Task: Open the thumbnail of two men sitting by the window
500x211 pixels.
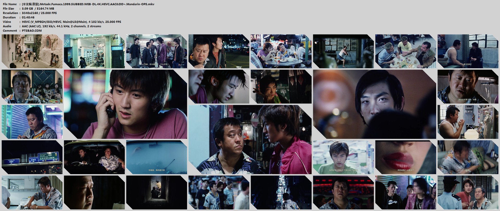Action: click(x=468, y=51)
